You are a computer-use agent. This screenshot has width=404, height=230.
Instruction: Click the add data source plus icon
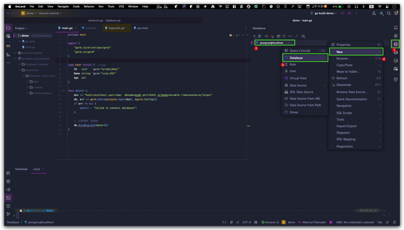tap(254, 36)
